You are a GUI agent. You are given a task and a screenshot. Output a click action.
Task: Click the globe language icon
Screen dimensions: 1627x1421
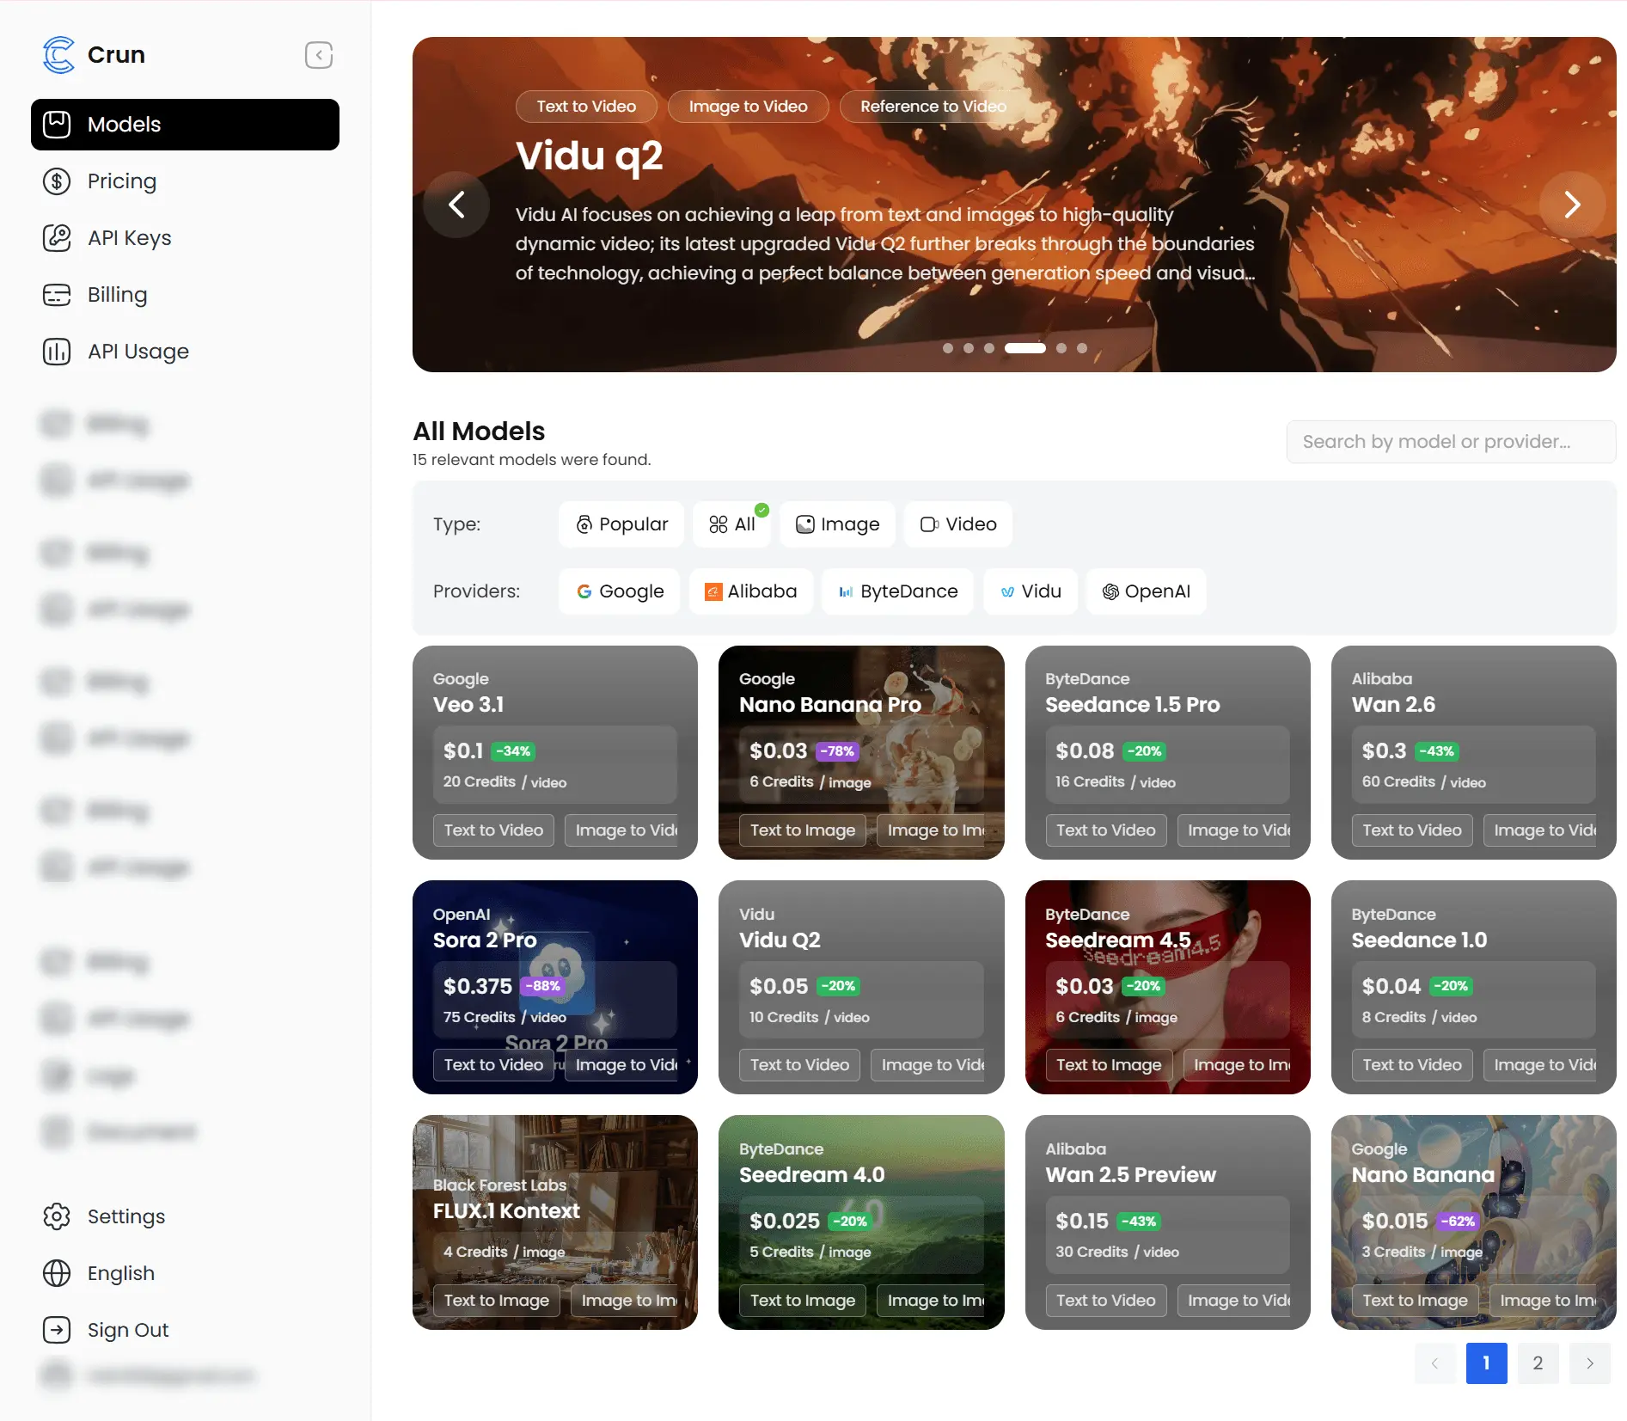57,1273
